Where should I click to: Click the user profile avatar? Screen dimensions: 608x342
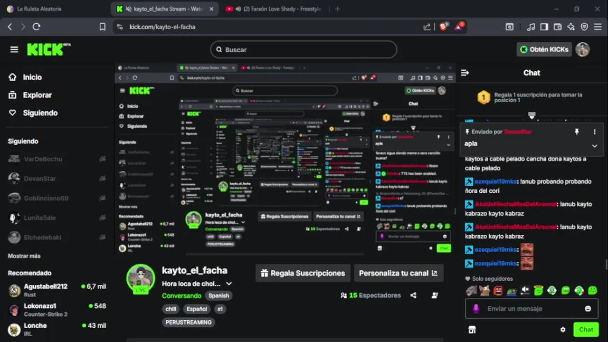click(582, 49)
